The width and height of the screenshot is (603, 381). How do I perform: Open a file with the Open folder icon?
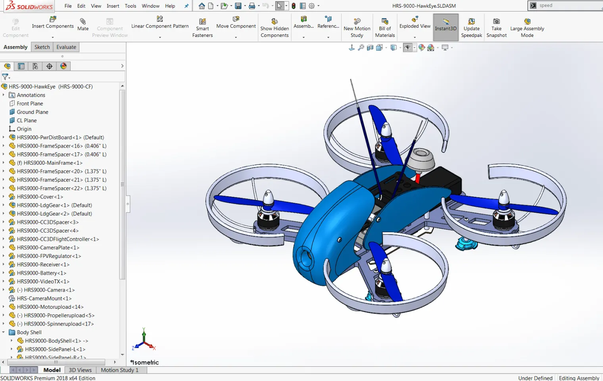click(x=224, y=6)
